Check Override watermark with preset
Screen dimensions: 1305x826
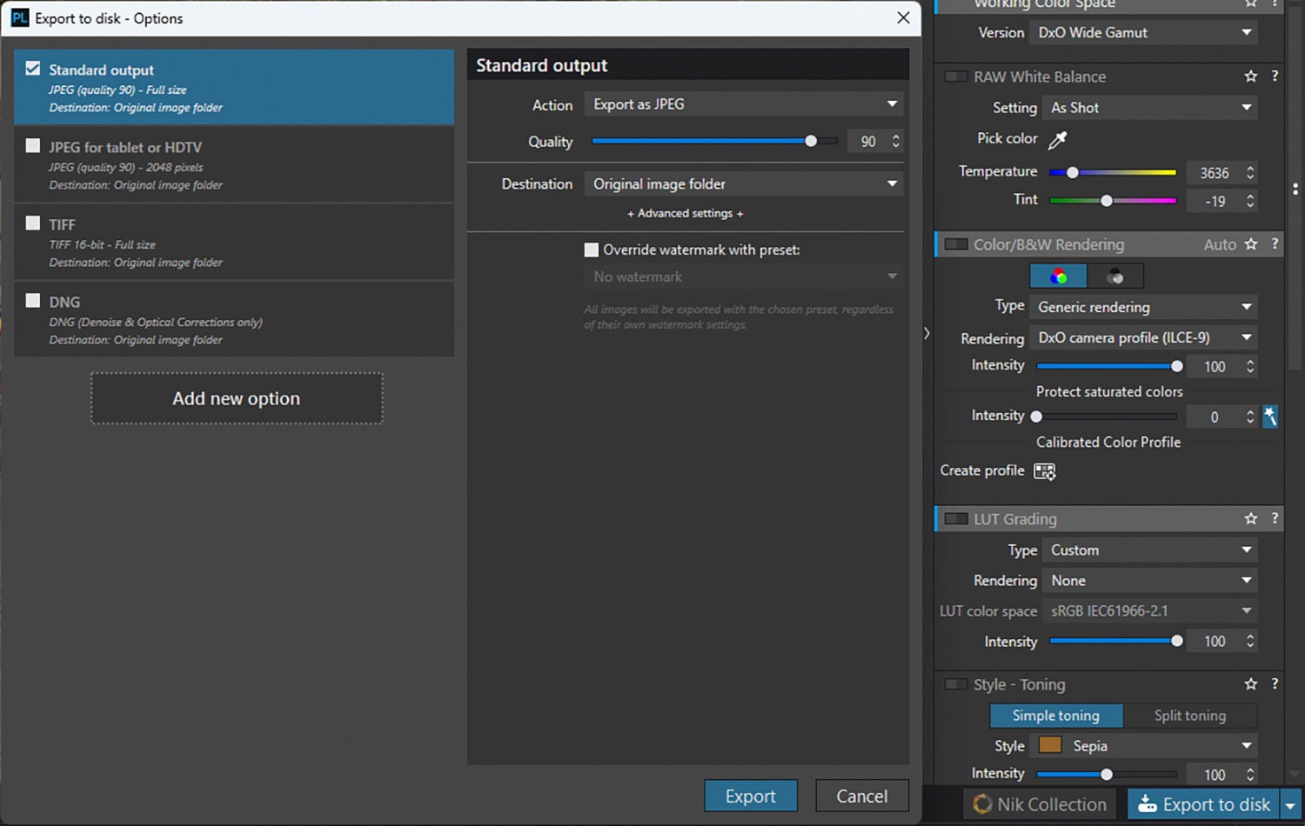pyautogui.click(x=592, y=250)
